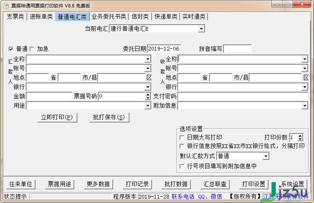The image size is (314, 203).
Task: Open the 汇总联查 button
Action: (x=215, y=184)
